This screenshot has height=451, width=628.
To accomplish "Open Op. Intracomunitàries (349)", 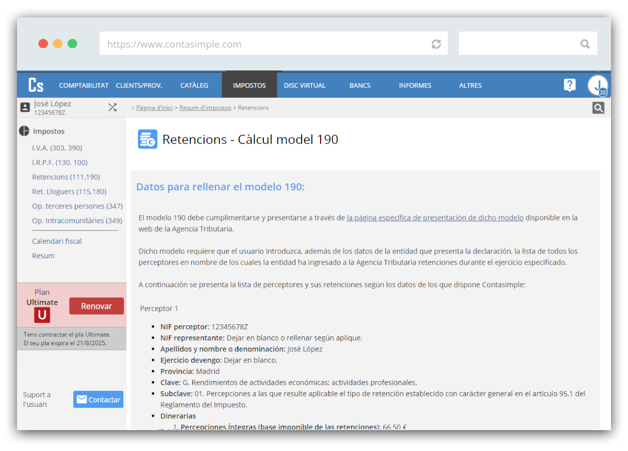I will [77, 220].
